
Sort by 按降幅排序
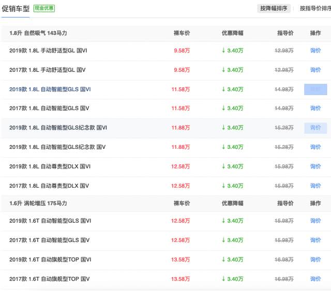click(274, 8)
